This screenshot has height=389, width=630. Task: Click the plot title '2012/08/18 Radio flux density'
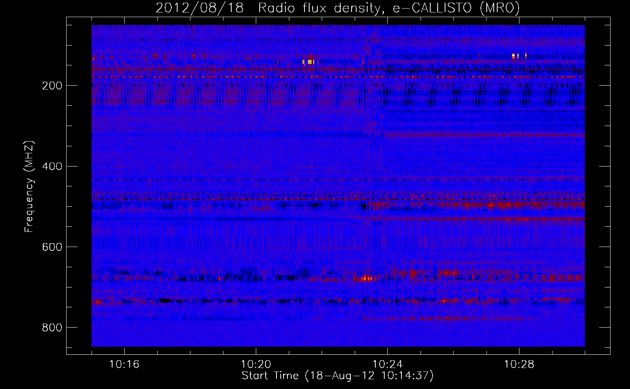(338, 8)
